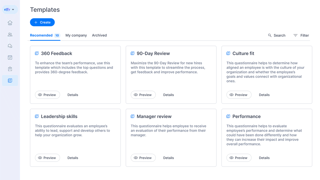Click the Create template button
Viewport: 320px width, 180px height.
click(42, 22)
